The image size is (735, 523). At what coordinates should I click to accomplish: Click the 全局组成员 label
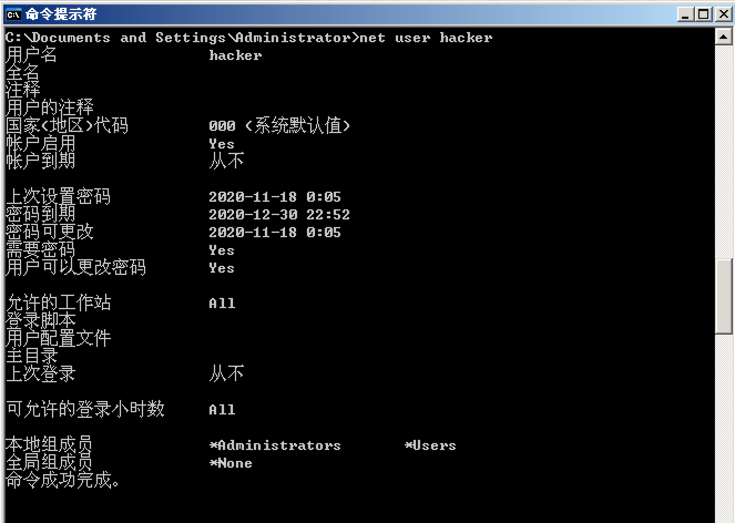pyautogui.click(x=49, y=463)
